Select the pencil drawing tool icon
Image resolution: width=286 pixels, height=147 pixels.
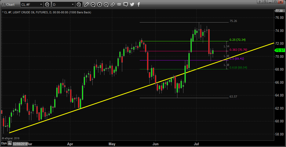86,4
